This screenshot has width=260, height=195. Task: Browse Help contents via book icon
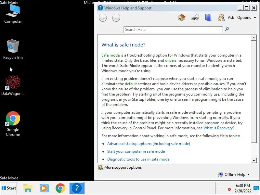tap(208, 18)
